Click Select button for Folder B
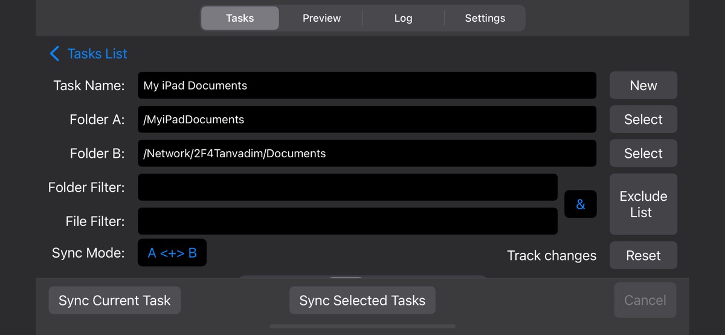Screen dimensions: 725x335 click(643, 154)
